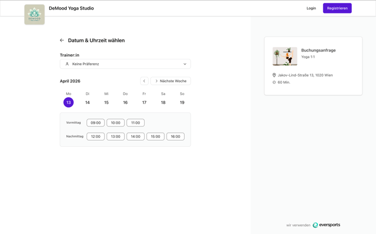Click the Buchungsanfrage heading

pos(318,50)
